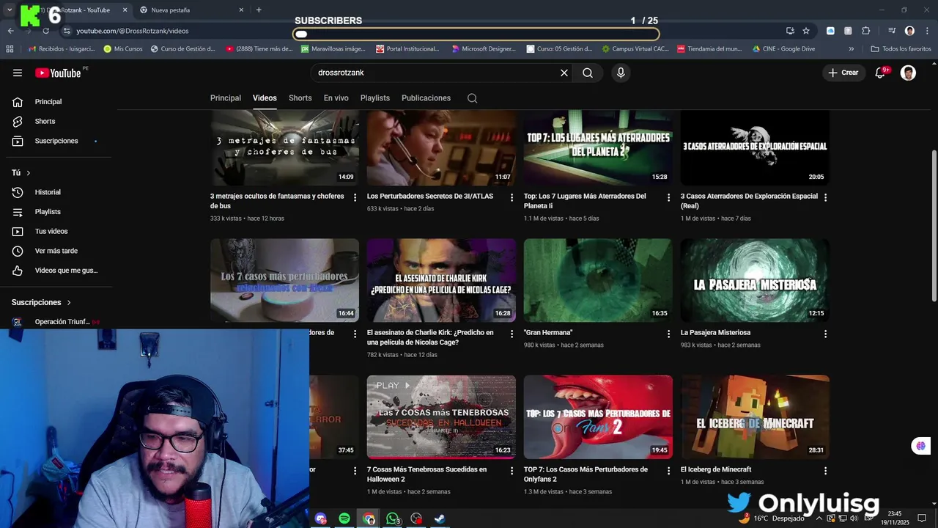Open options for 7 Lugares Más Aterradores video

pos(668,198)
